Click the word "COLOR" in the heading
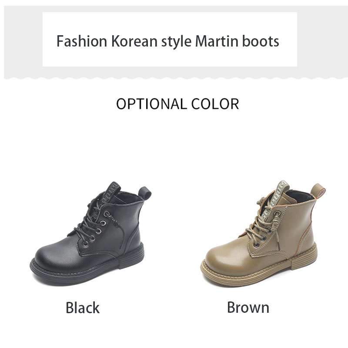 point(215,104)
